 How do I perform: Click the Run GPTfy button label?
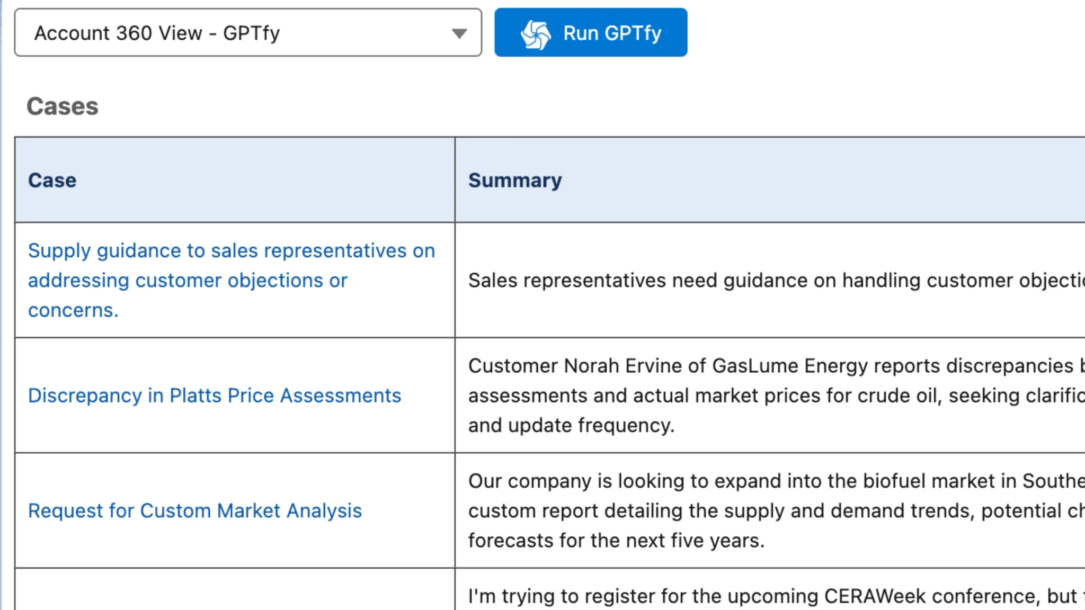(612, 32)
